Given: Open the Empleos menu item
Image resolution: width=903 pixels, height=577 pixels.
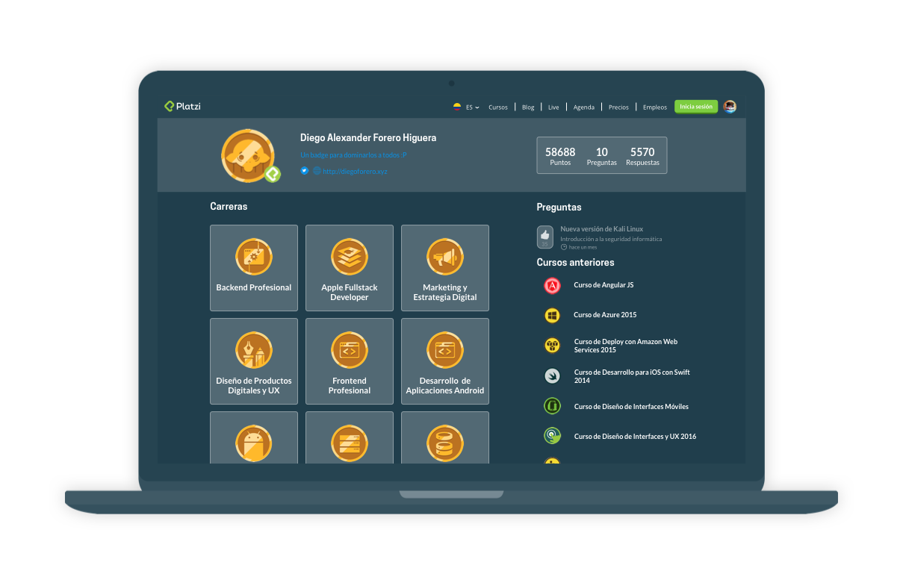Looking at the screenshot, I should 655,107.
